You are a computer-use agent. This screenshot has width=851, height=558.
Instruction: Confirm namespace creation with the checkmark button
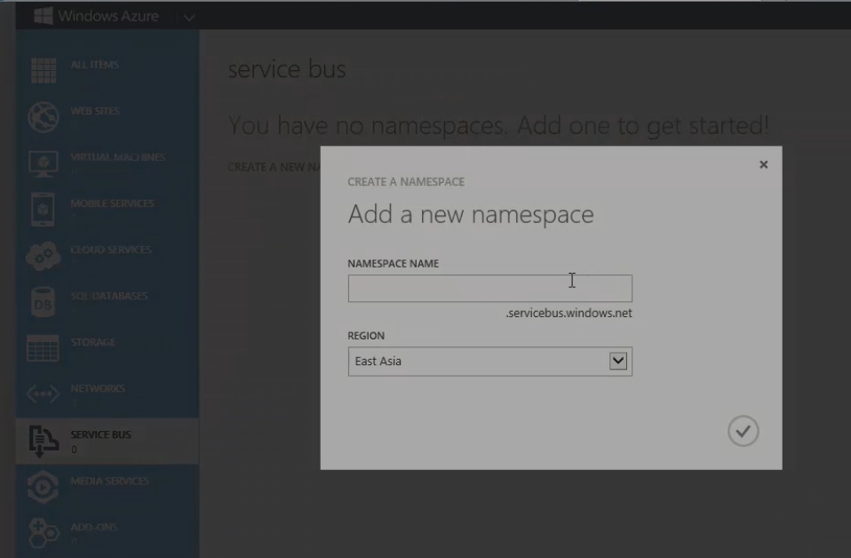pos(743,431)
